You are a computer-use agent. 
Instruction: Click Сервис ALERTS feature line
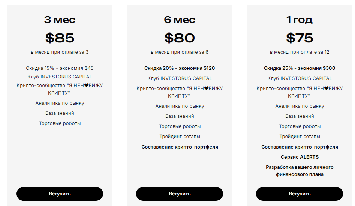(x=300, y=157)
